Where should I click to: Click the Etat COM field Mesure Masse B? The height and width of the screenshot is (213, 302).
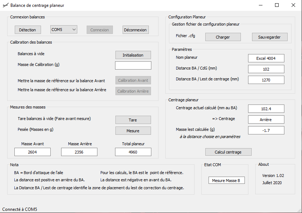pyautogui.click(x=226, y=180)
